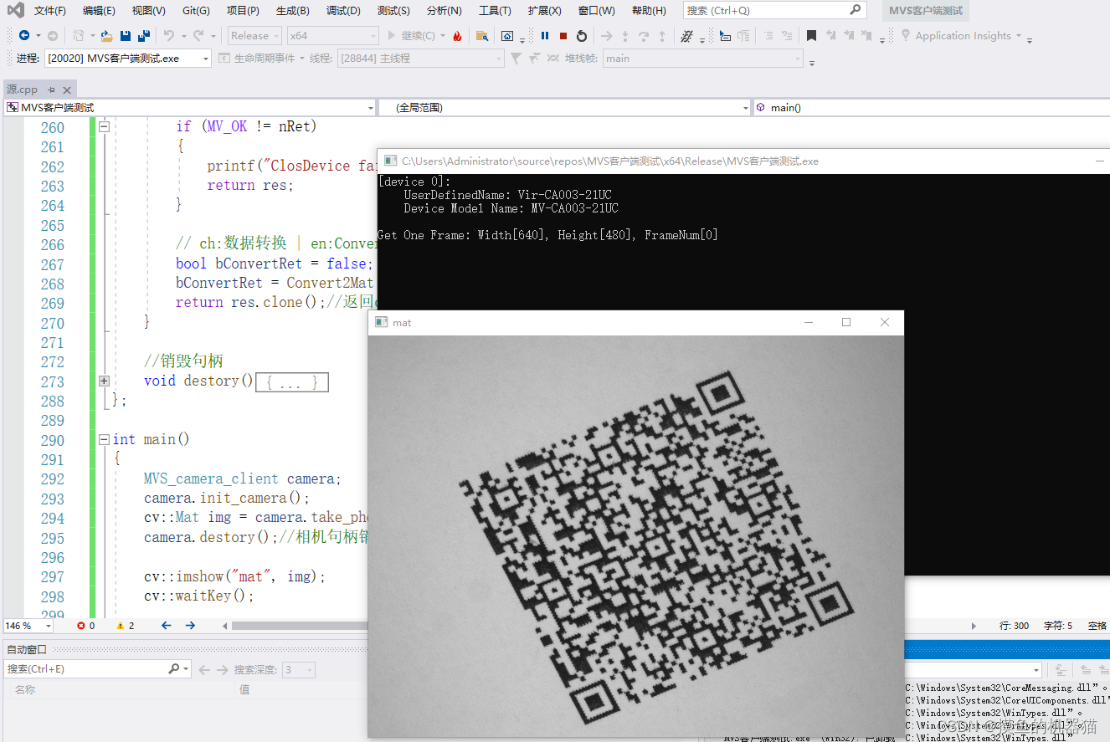
Task: Open the 文件(F) menu
Action: point(50,11)
